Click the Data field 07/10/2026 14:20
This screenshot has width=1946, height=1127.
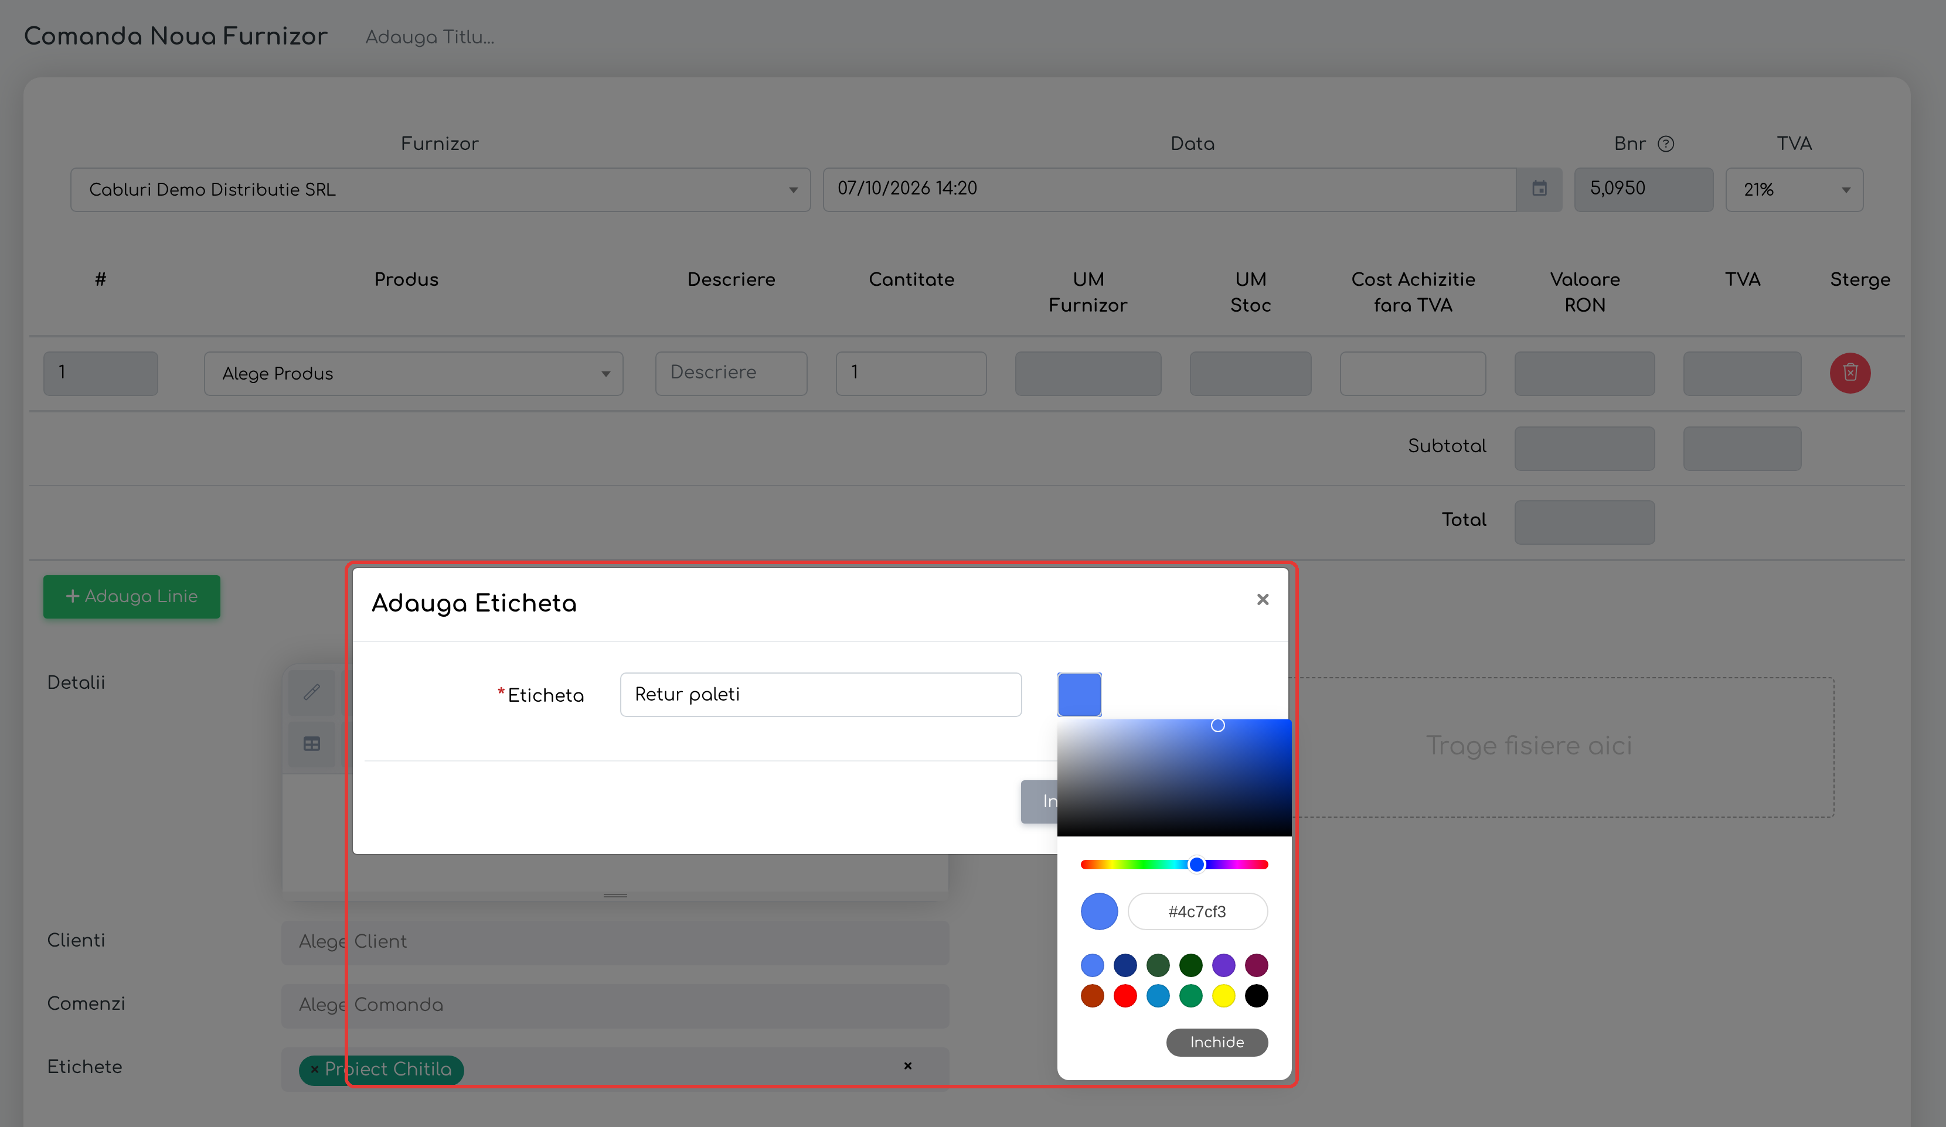pos(1169,189)
